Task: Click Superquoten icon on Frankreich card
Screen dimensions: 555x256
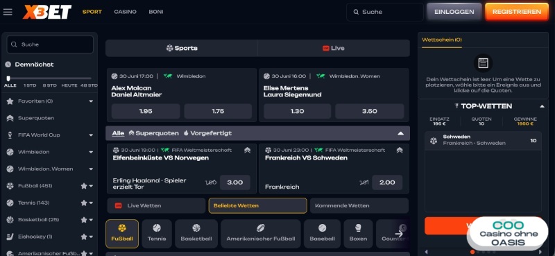Action: point(400,150)
